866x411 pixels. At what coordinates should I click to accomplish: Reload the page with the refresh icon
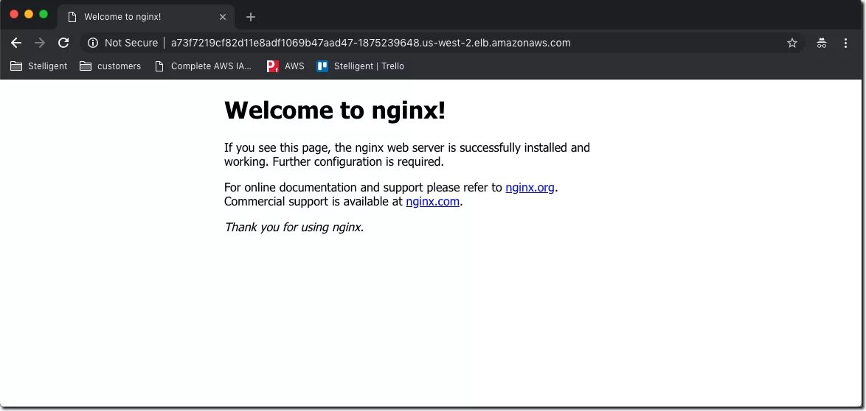point(63,43)
